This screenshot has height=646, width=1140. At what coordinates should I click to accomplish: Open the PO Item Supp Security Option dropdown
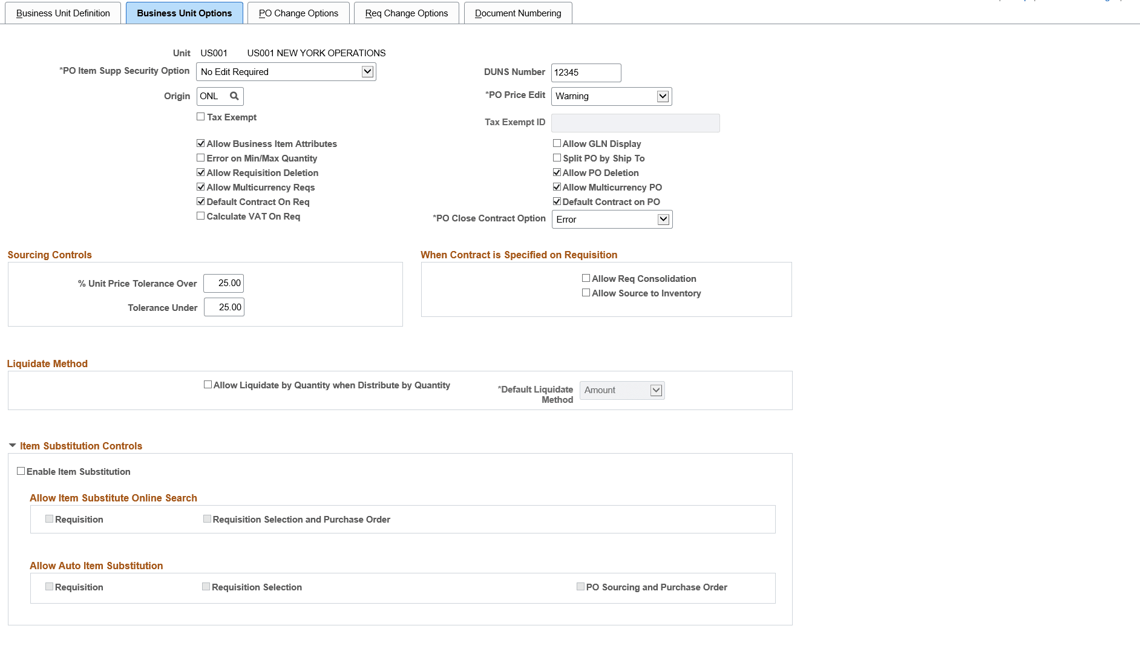tap(368, 71)
